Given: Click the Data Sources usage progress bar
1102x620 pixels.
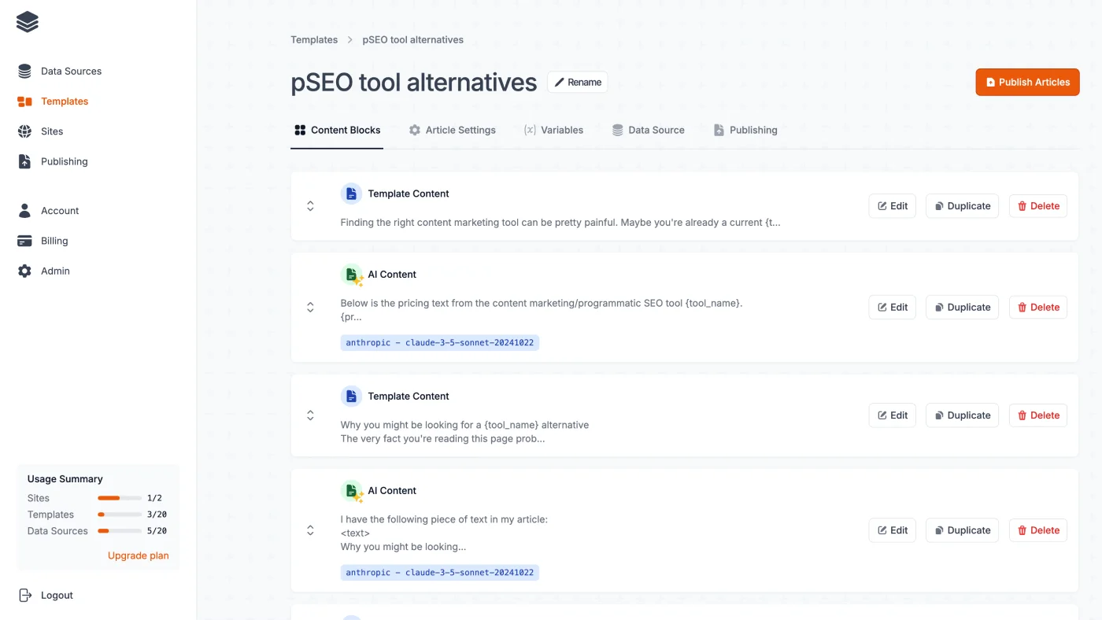Looking at the screenshot, I should pos(120,531).
